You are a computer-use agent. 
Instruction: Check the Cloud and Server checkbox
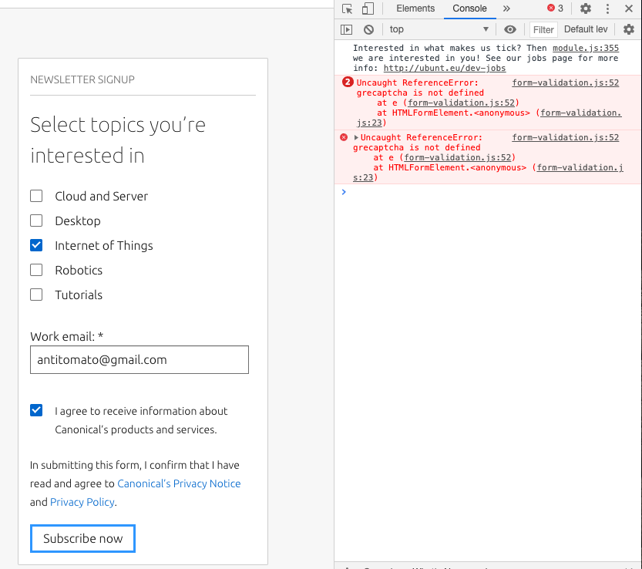click(x=36, y=197)
